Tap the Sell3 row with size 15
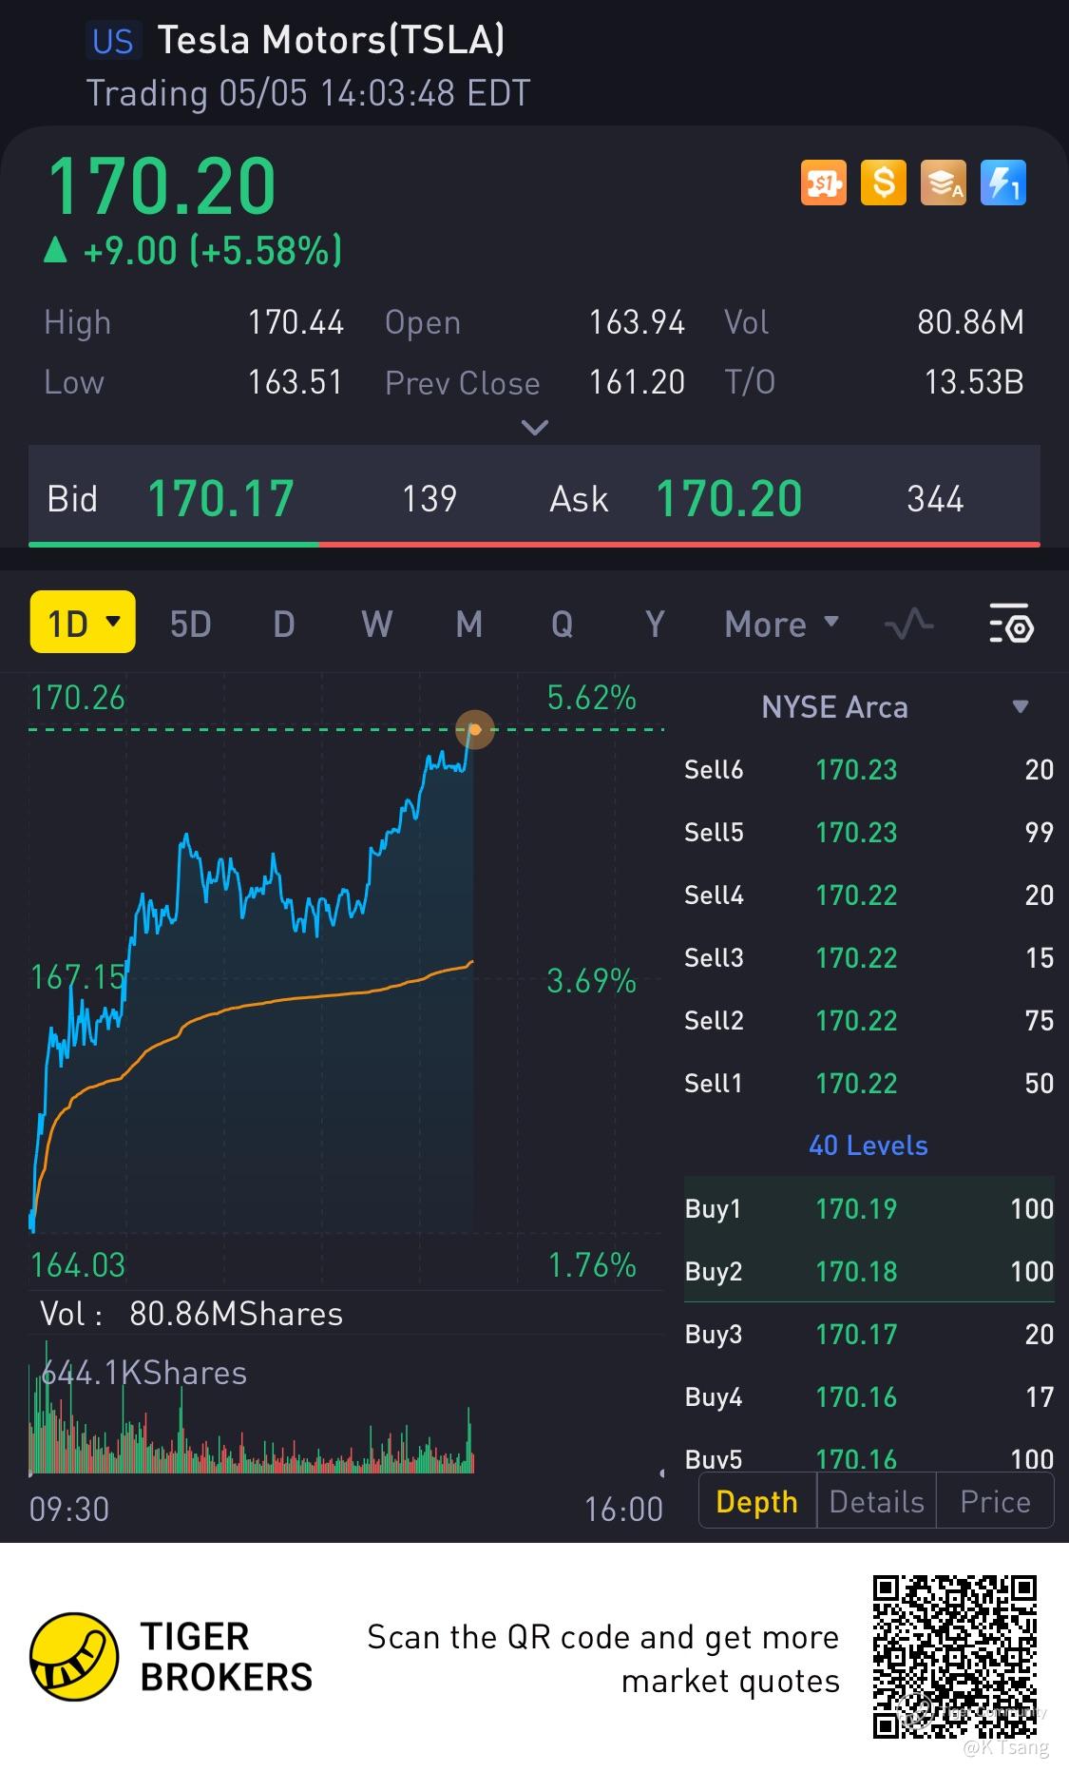Screen dimensions: 1069x1771 click(x=869, y=958)
